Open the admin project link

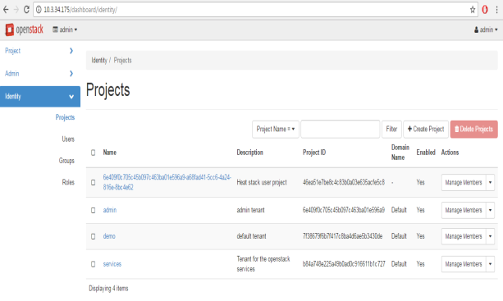(110, 210)
